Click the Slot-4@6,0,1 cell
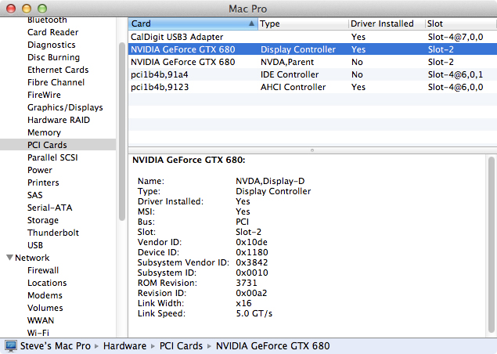The image size is (497, 354). 456,74
